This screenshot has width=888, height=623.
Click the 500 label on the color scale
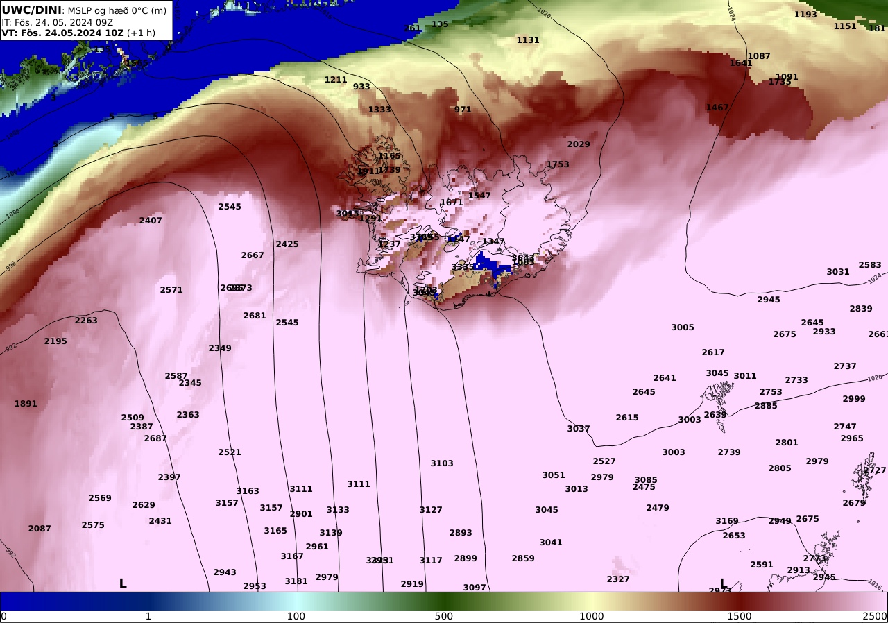point(444,616)
